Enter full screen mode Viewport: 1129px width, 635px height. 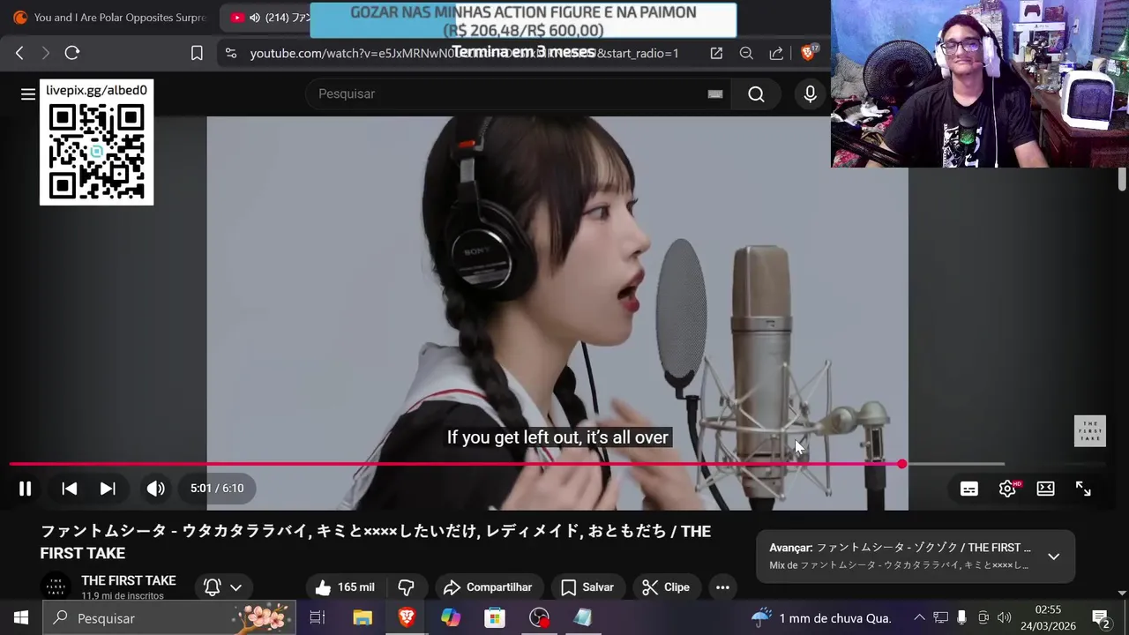point(1084,489)
